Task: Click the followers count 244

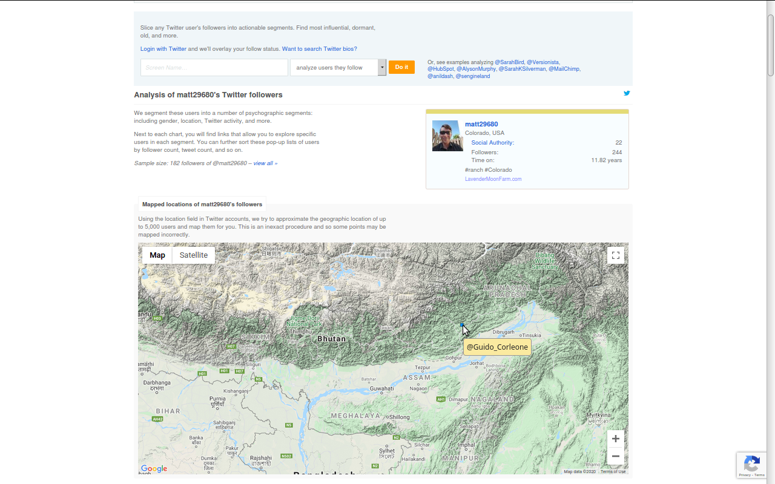Action: [617, 152]
